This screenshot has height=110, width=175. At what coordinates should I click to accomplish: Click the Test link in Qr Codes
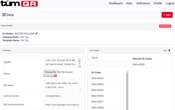(x=165, y=50)
